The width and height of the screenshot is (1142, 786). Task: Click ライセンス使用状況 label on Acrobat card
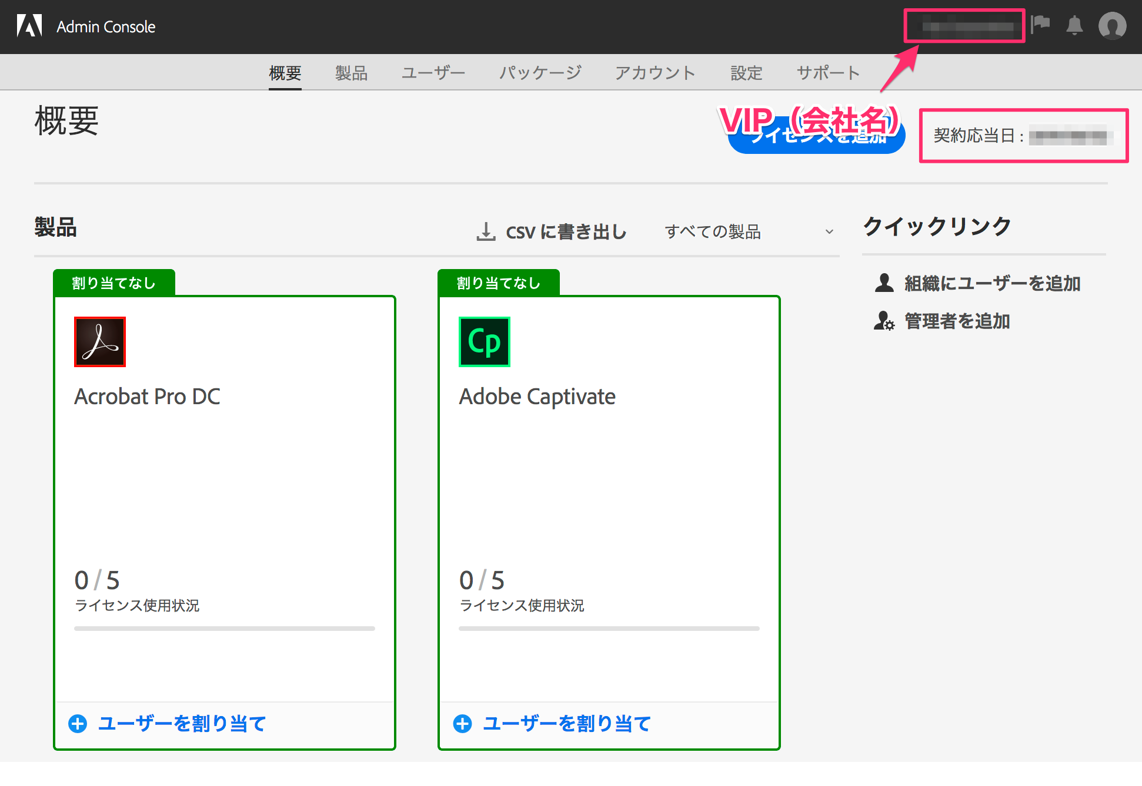point(137,605)
